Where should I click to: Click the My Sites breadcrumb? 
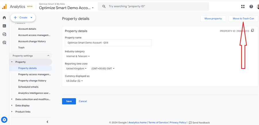pyautogui.click(x=61, y=4)
